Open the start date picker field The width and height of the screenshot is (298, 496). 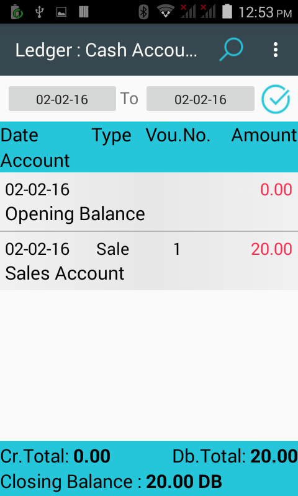tap(62, 99)
